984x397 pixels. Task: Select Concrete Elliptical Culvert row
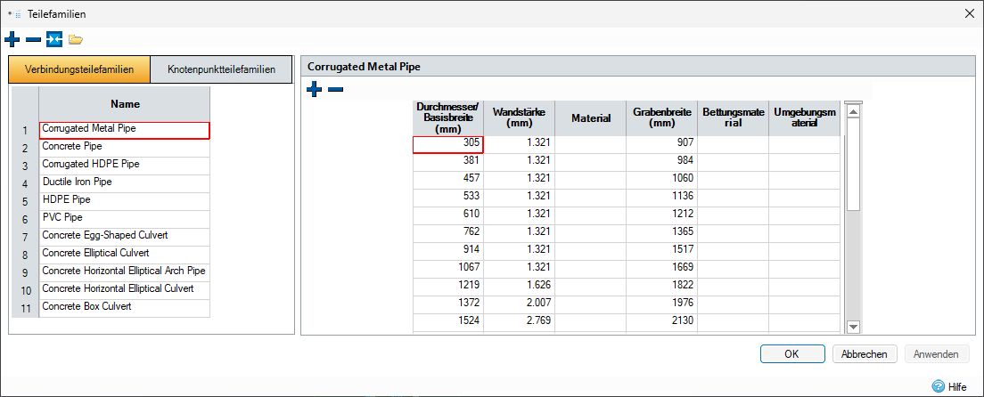[124, 255]
